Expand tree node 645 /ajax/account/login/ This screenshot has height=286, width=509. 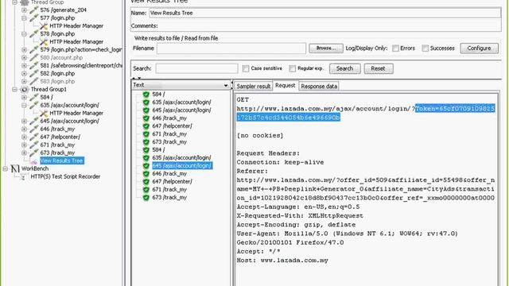coord(24,121)
